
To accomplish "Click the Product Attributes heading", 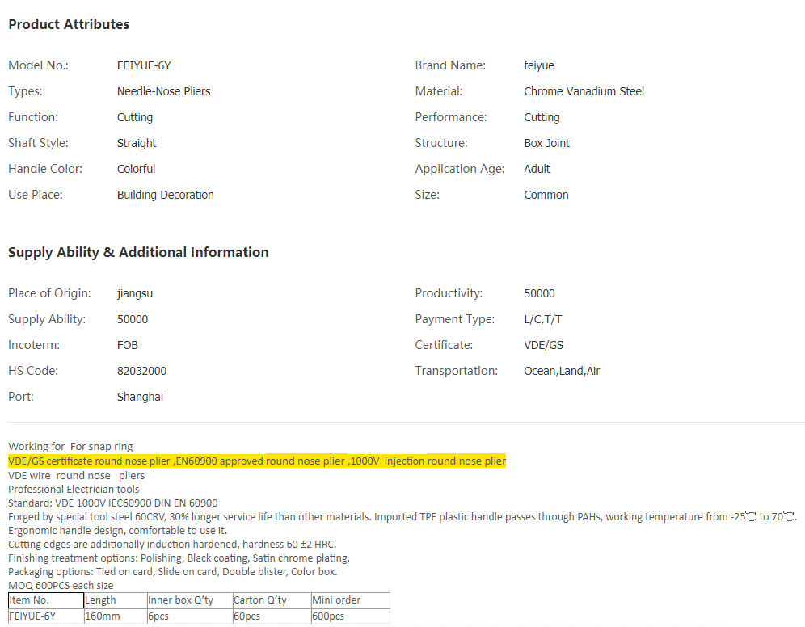I will click(x=69, y=24).
